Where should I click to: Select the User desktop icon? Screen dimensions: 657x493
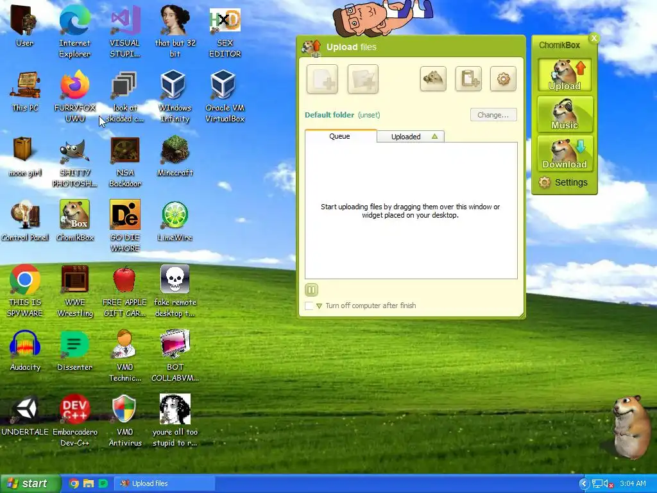click(x=25, y=25)
